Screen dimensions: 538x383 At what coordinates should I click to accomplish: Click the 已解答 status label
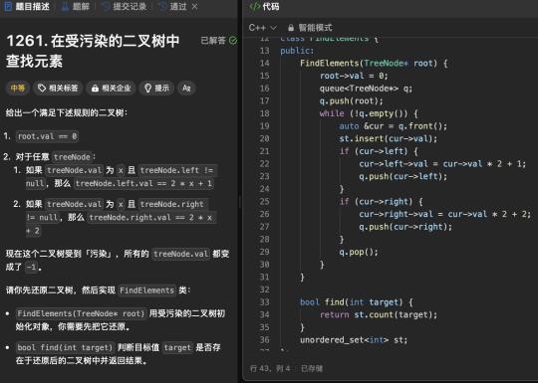click(x=213, y=41)
